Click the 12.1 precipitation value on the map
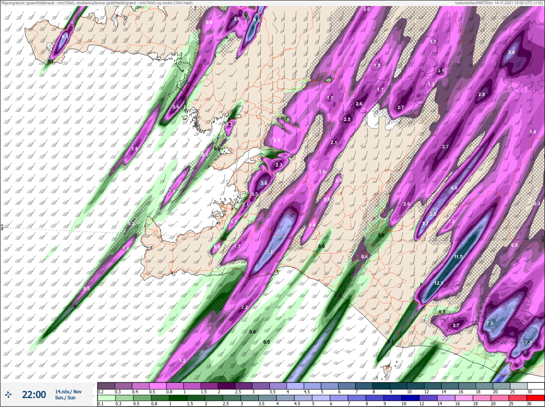 coord(439,283)
